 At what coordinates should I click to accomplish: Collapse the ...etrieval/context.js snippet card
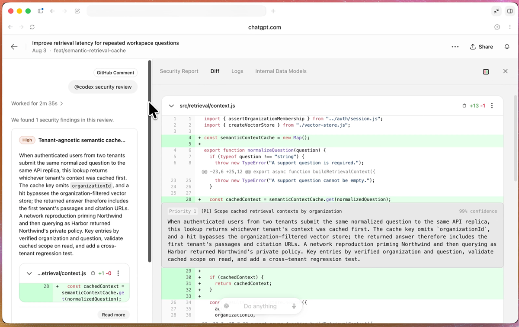click(29, 273)
